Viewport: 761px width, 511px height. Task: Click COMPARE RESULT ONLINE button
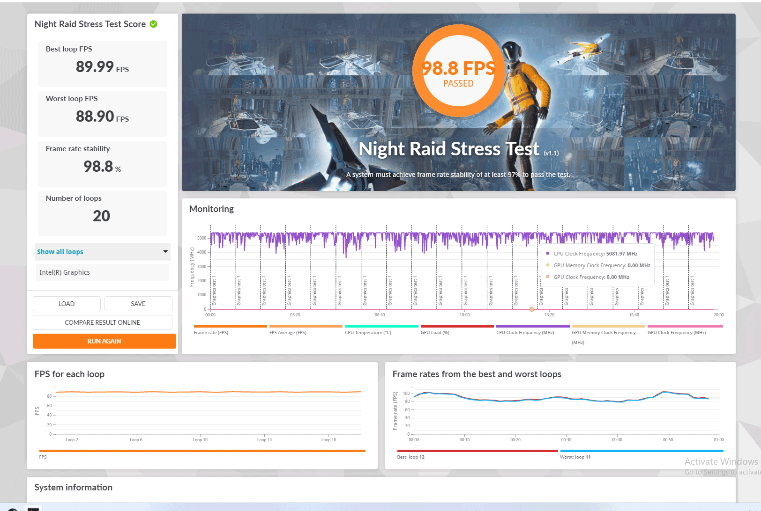pos(102,322)
